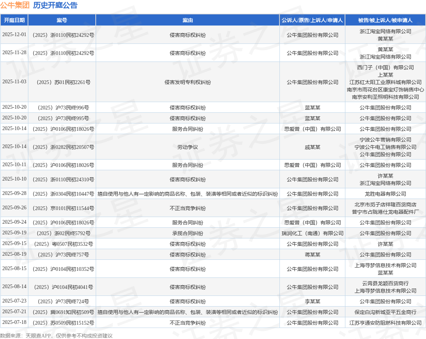This screenshot has width=426, height=339.
Task: Click case number (2025)浙0282民初20507号
Action: click(64, 147)
